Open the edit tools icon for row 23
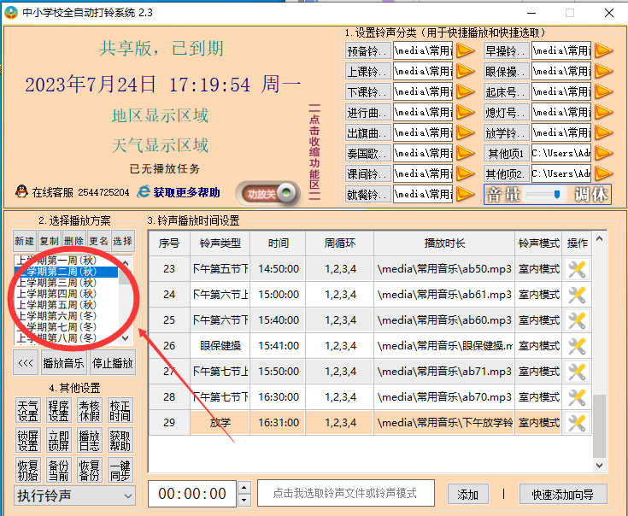Screen dimensions: 628x516 577,269
